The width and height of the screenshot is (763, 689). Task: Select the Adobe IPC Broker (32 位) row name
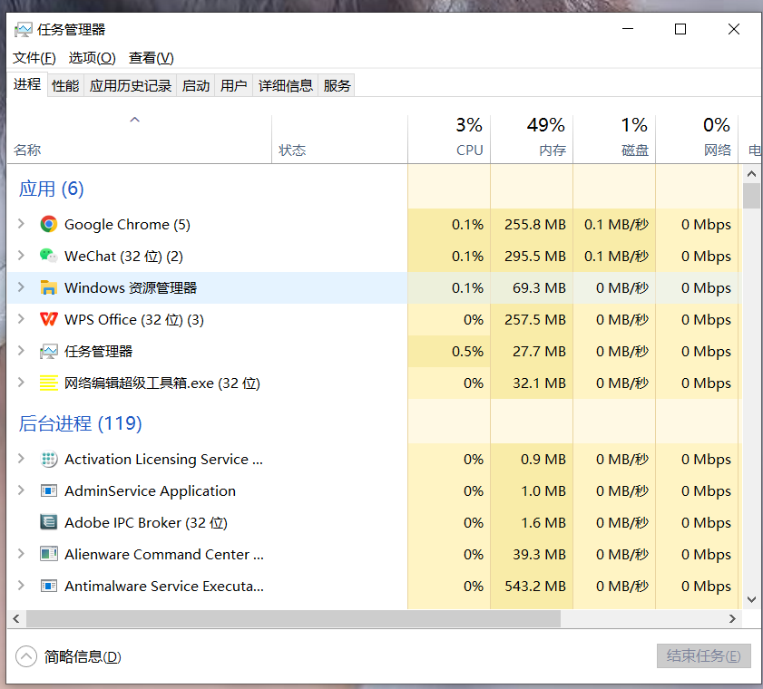tap(146, 523)
